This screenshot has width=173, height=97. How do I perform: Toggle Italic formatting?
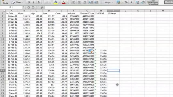tap(34, 2)
